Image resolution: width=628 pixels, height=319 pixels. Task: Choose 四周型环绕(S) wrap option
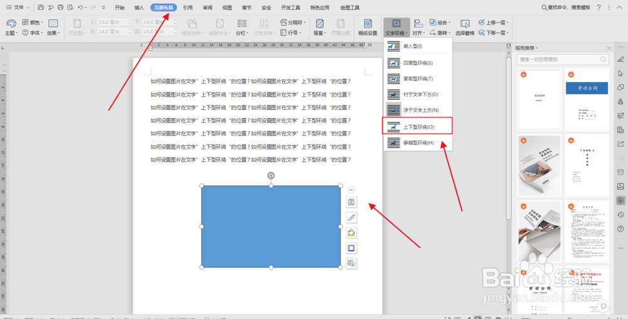tap(418, 63)
